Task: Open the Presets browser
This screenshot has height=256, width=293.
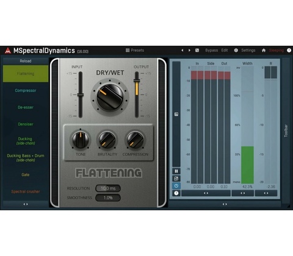Action: point(135,51)
